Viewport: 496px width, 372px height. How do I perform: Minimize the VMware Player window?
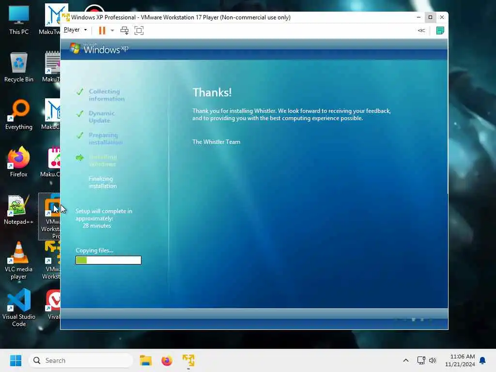[418, 17]
